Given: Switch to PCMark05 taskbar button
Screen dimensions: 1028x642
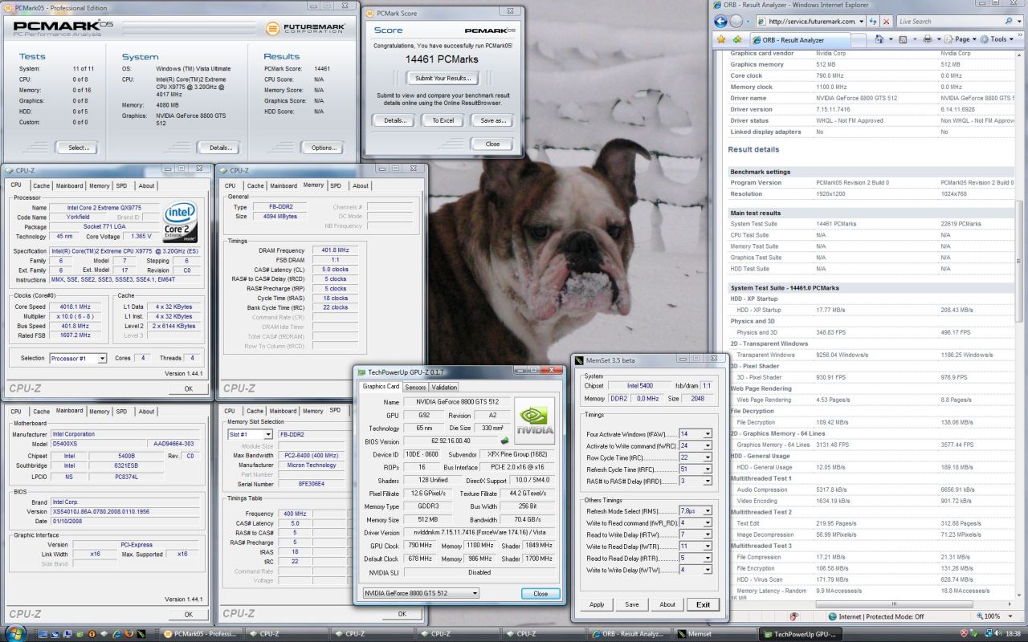Looking at the screenshot, I should pyautogui.click(x=201, y=633).
